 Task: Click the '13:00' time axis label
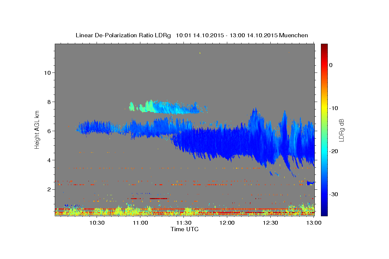(x=314, y=223)
